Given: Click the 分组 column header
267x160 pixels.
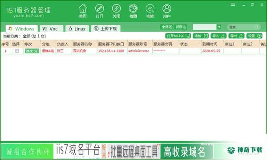Looking at the screenshot, I should click(x=48, y=44).
